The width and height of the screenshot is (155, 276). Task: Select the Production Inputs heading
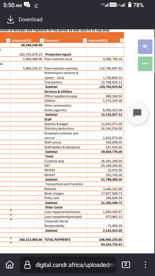(x=58, y=54)
